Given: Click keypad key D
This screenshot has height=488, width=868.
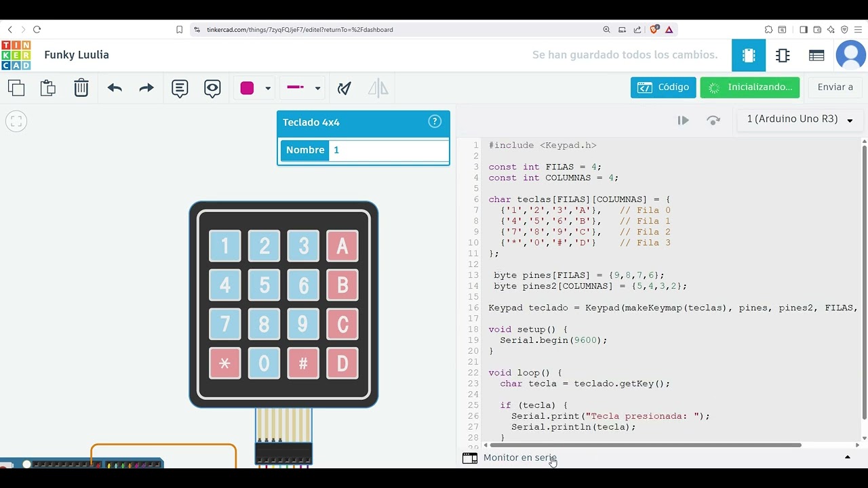Looking at the screenshot, I should tap(342, 364).
